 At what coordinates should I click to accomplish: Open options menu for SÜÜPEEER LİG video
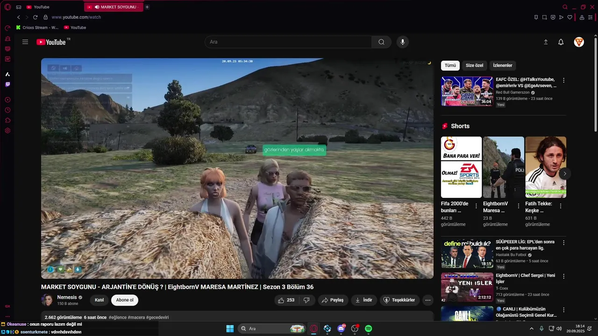pos(563,243)
